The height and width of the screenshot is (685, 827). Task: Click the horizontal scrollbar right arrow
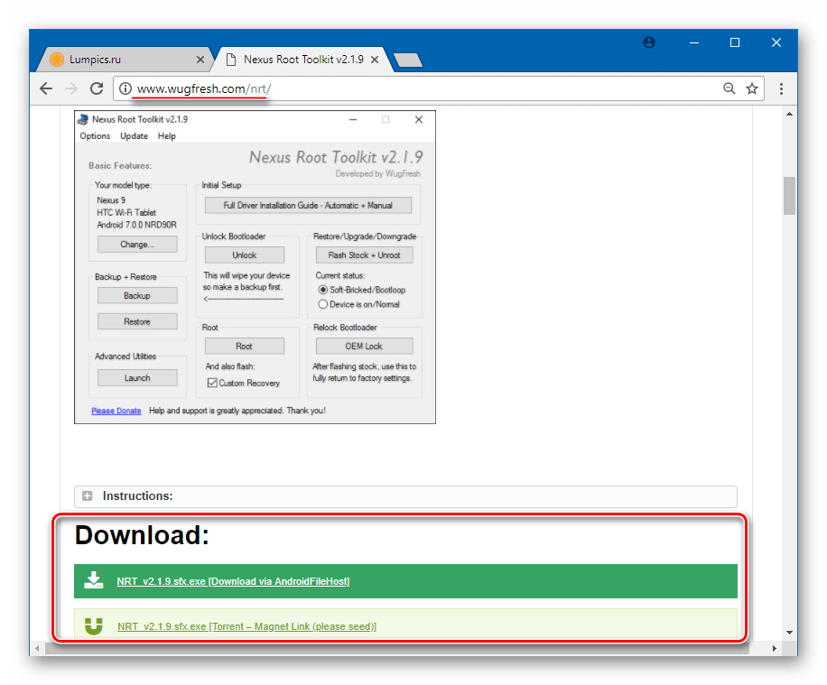point(774,648)
